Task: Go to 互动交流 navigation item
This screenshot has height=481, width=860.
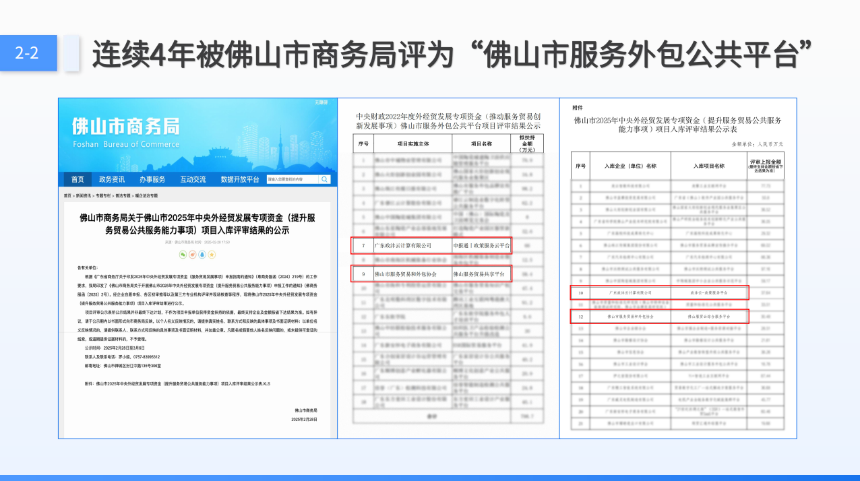Action: tap(193, 179)
